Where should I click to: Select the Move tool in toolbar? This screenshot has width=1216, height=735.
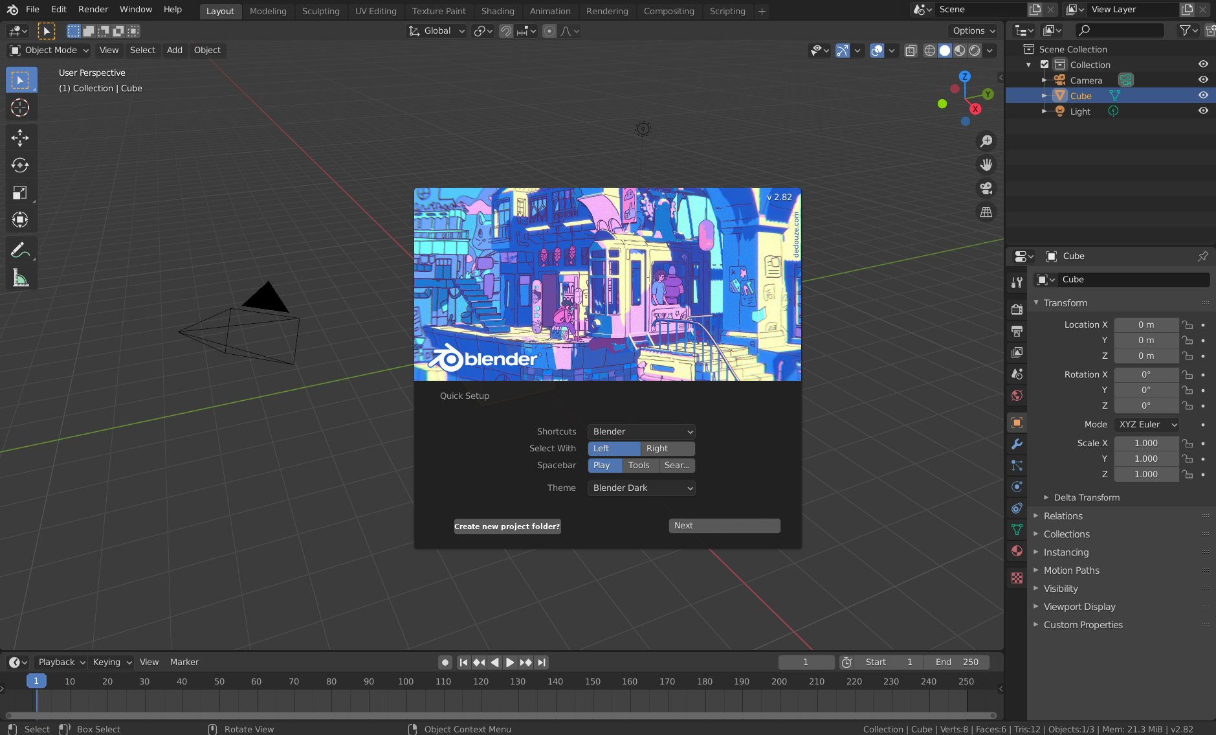(20, 137)
